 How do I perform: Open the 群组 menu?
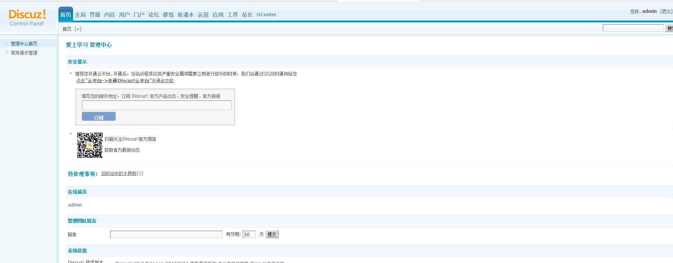click(x=168, y=15)
